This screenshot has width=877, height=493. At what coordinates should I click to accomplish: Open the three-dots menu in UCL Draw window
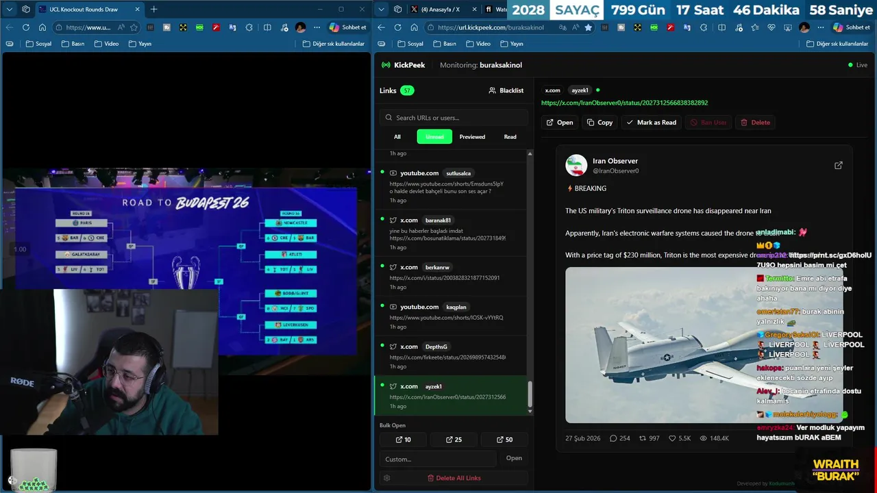317,27
